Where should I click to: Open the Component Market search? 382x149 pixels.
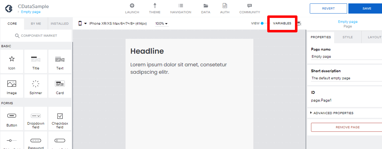[x=36, y=36]
